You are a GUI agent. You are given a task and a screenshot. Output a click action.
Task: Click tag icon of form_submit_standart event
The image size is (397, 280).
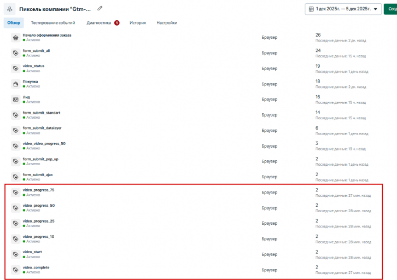click(x=16, y=115)
